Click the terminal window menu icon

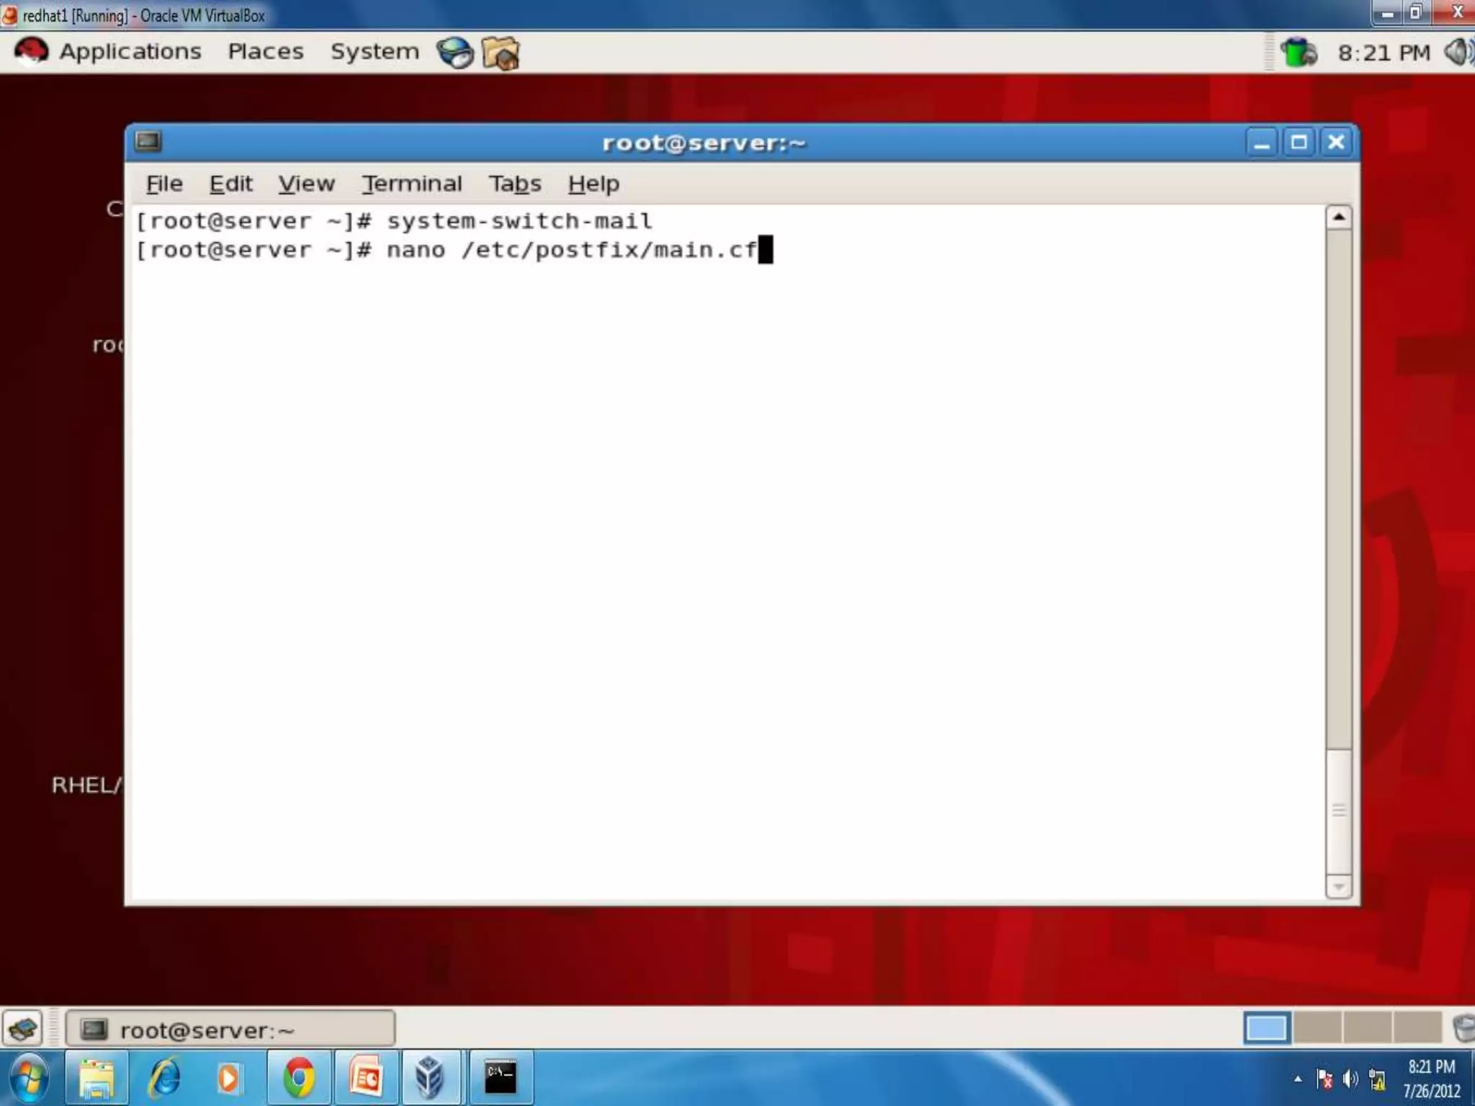click(148, 142)
